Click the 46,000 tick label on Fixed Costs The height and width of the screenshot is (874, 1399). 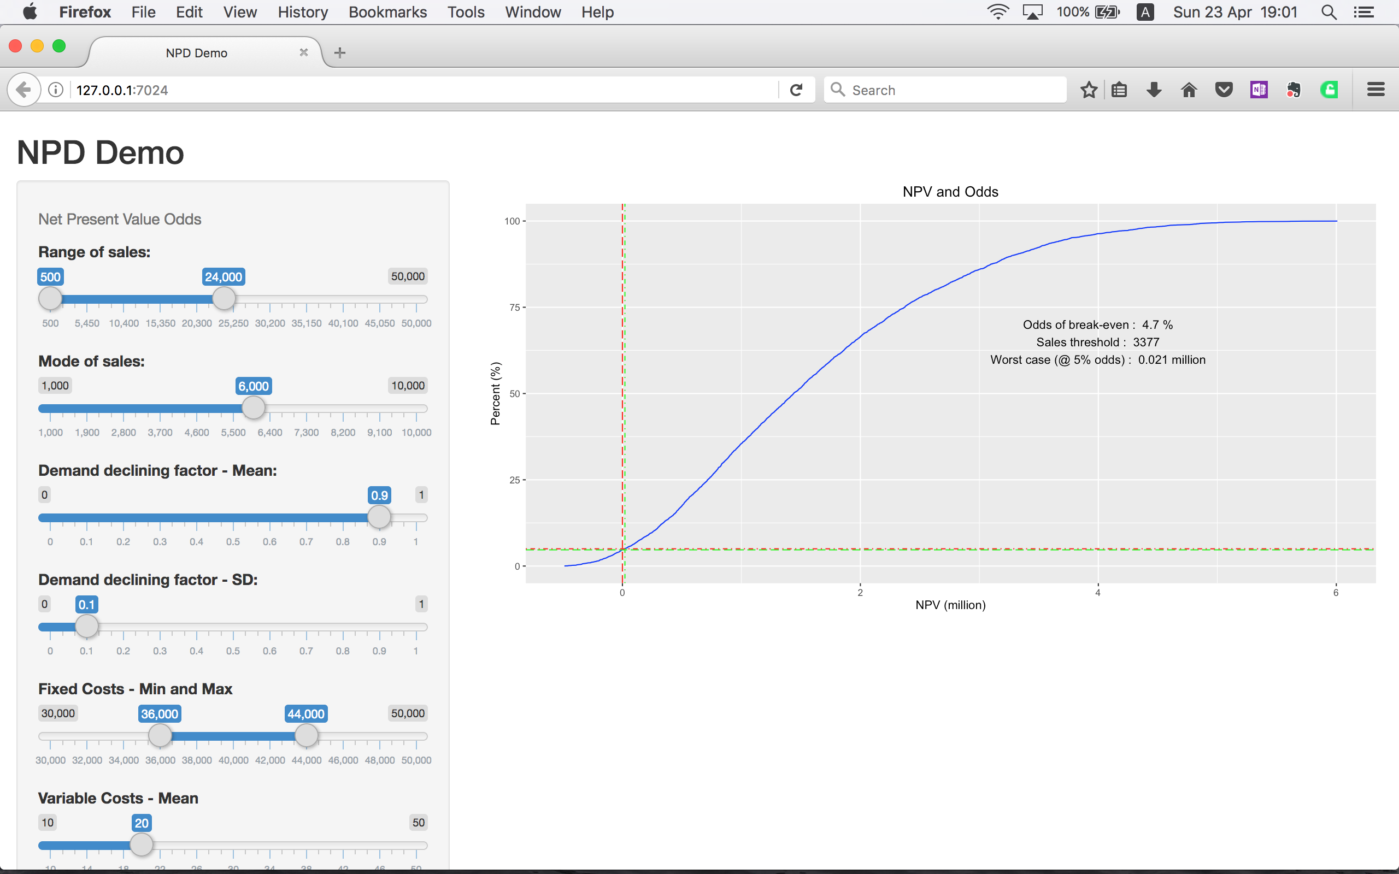343,760
